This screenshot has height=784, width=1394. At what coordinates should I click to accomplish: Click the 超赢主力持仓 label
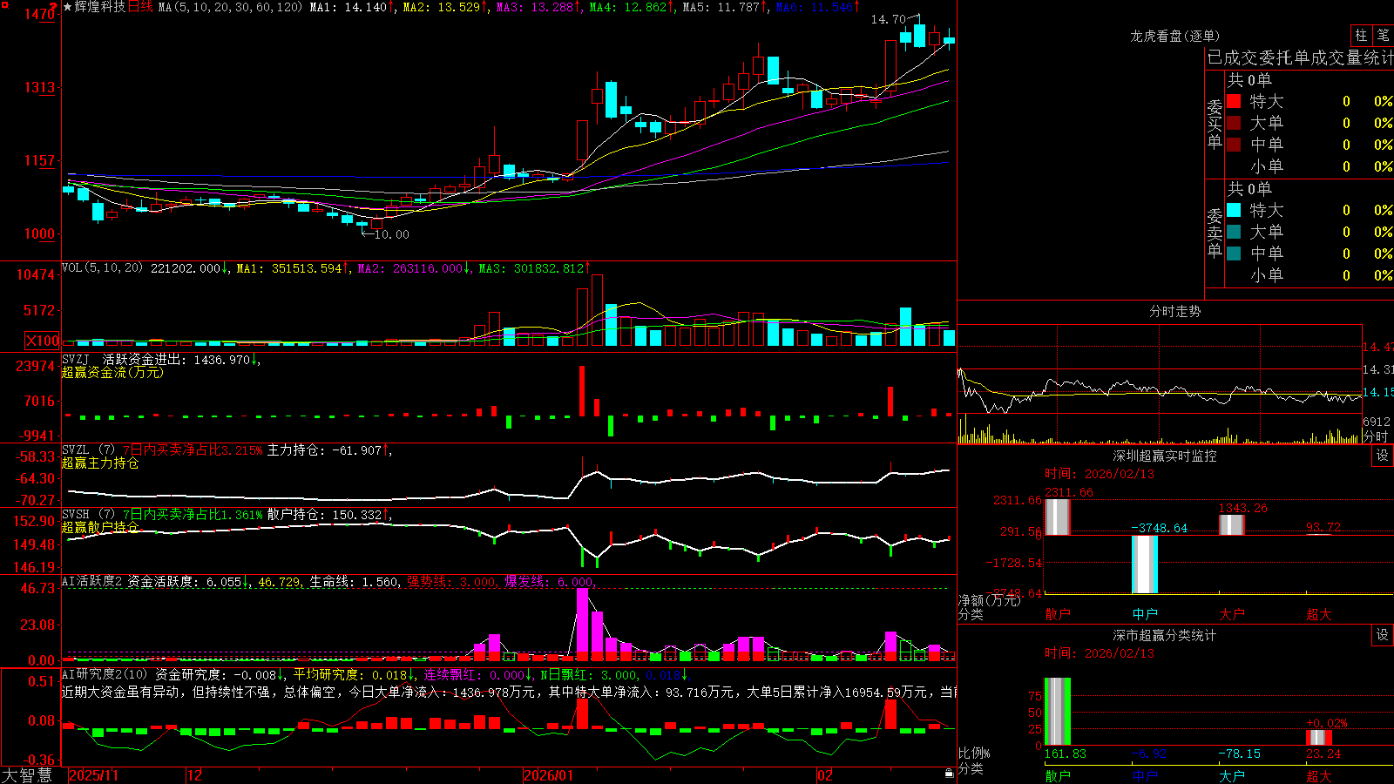(x=100, y=463)
